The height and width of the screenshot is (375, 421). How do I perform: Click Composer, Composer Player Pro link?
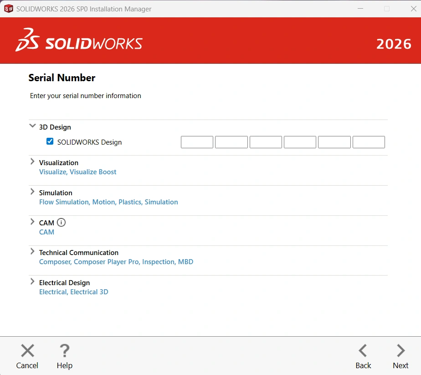click(x=116, y=261)
